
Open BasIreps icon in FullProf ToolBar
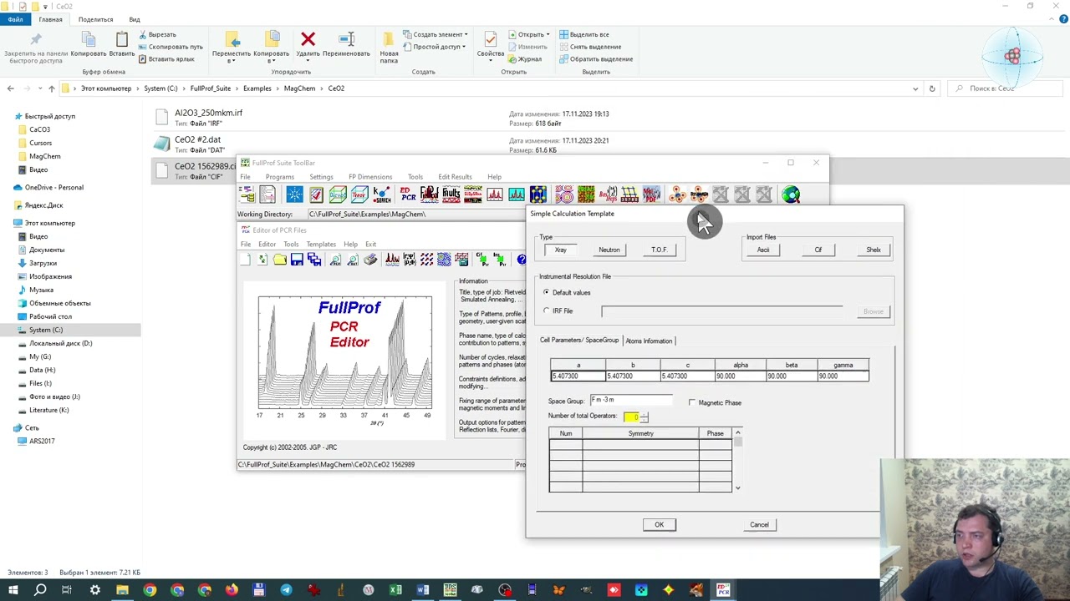[x=609, y=194]
